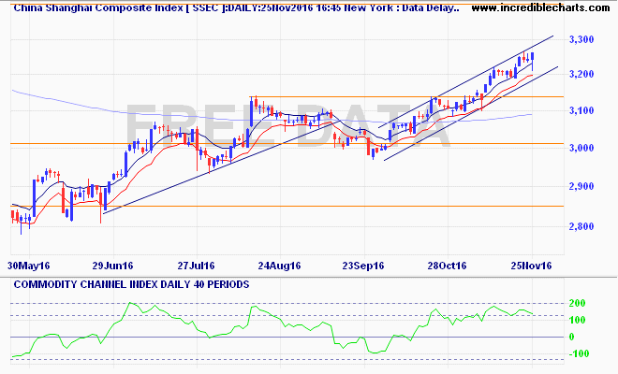
Task: Click the 28Oct16 date label
Action: tap(447, 266)
